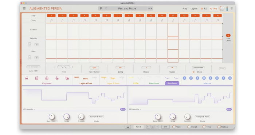Click the Color macro knob
Viewport: 255px width, 135px height.
[x=174, y=127]
